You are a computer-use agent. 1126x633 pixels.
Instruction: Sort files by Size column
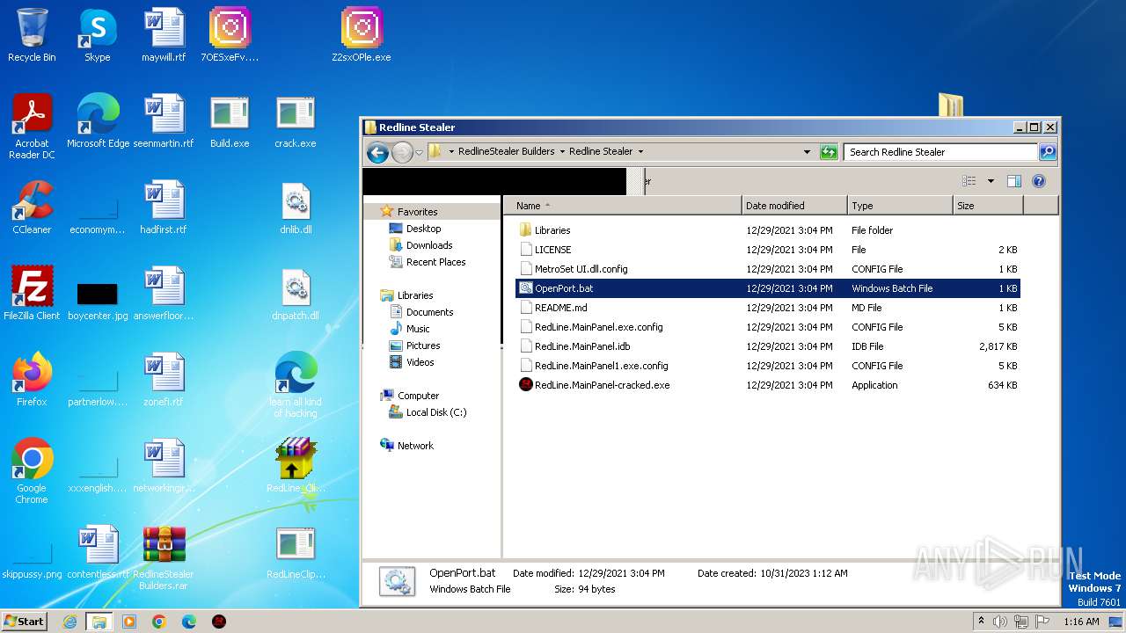coord(988,206)
